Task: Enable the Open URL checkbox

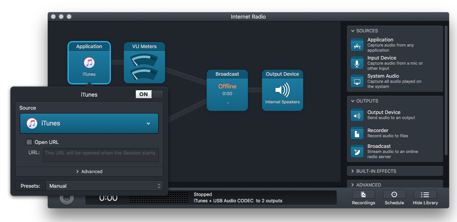Action: coord(29,142)
